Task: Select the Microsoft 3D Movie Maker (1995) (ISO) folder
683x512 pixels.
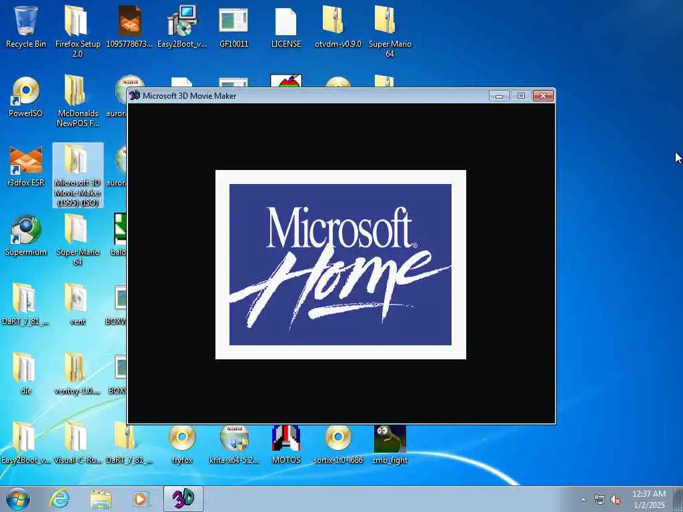Action: (77, 175)
